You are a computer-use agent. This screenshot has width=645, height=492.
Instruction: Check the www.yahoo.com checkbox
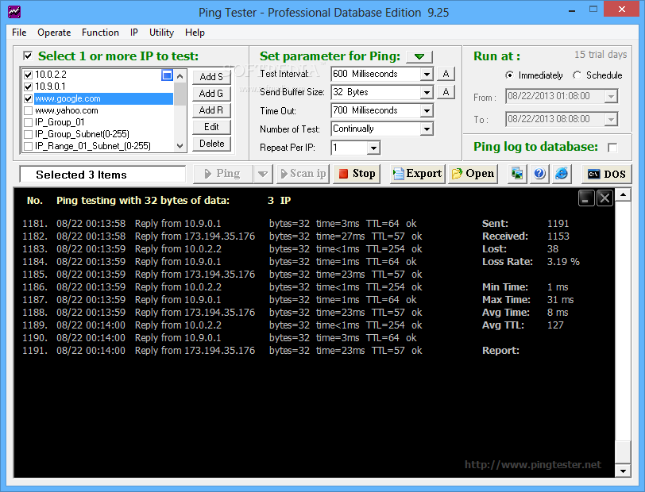(29, 110)
